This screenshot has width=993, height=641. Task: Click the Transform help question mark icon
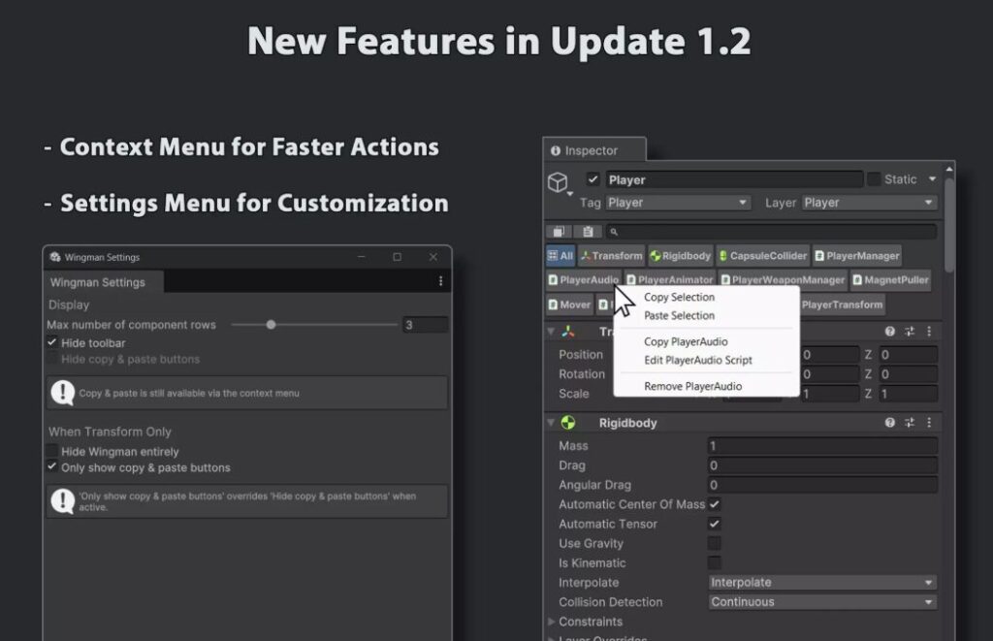tap(889, 332)
